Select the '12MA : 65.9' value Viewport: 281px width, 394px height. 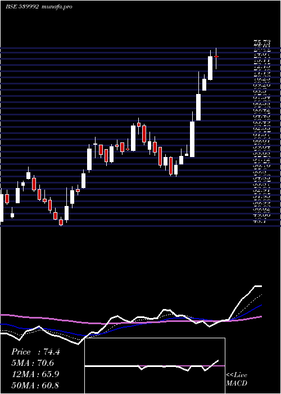point(35,374)
